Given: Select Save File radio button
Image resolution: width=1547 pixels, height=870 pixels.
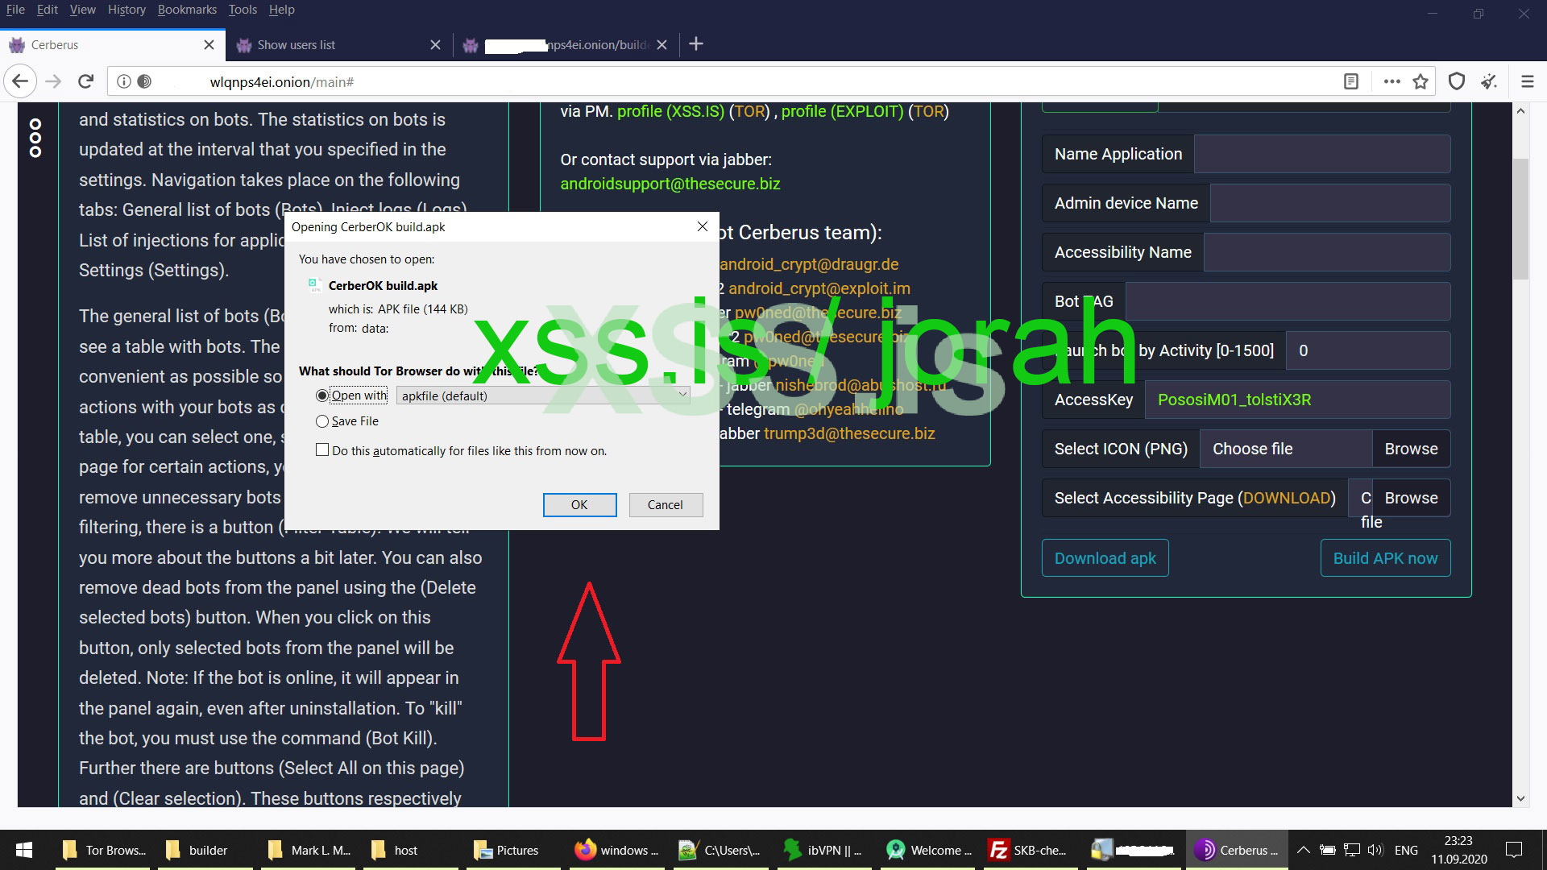Looking at the screenshot, I should coord(323,420).
